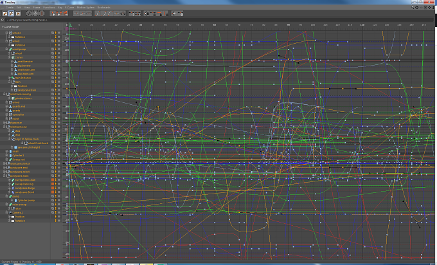This screenshot has height=265, width=437.
Task: Toggle checkbox on the sharpener row
Action: pyautogui.click(x=53, y=123)
